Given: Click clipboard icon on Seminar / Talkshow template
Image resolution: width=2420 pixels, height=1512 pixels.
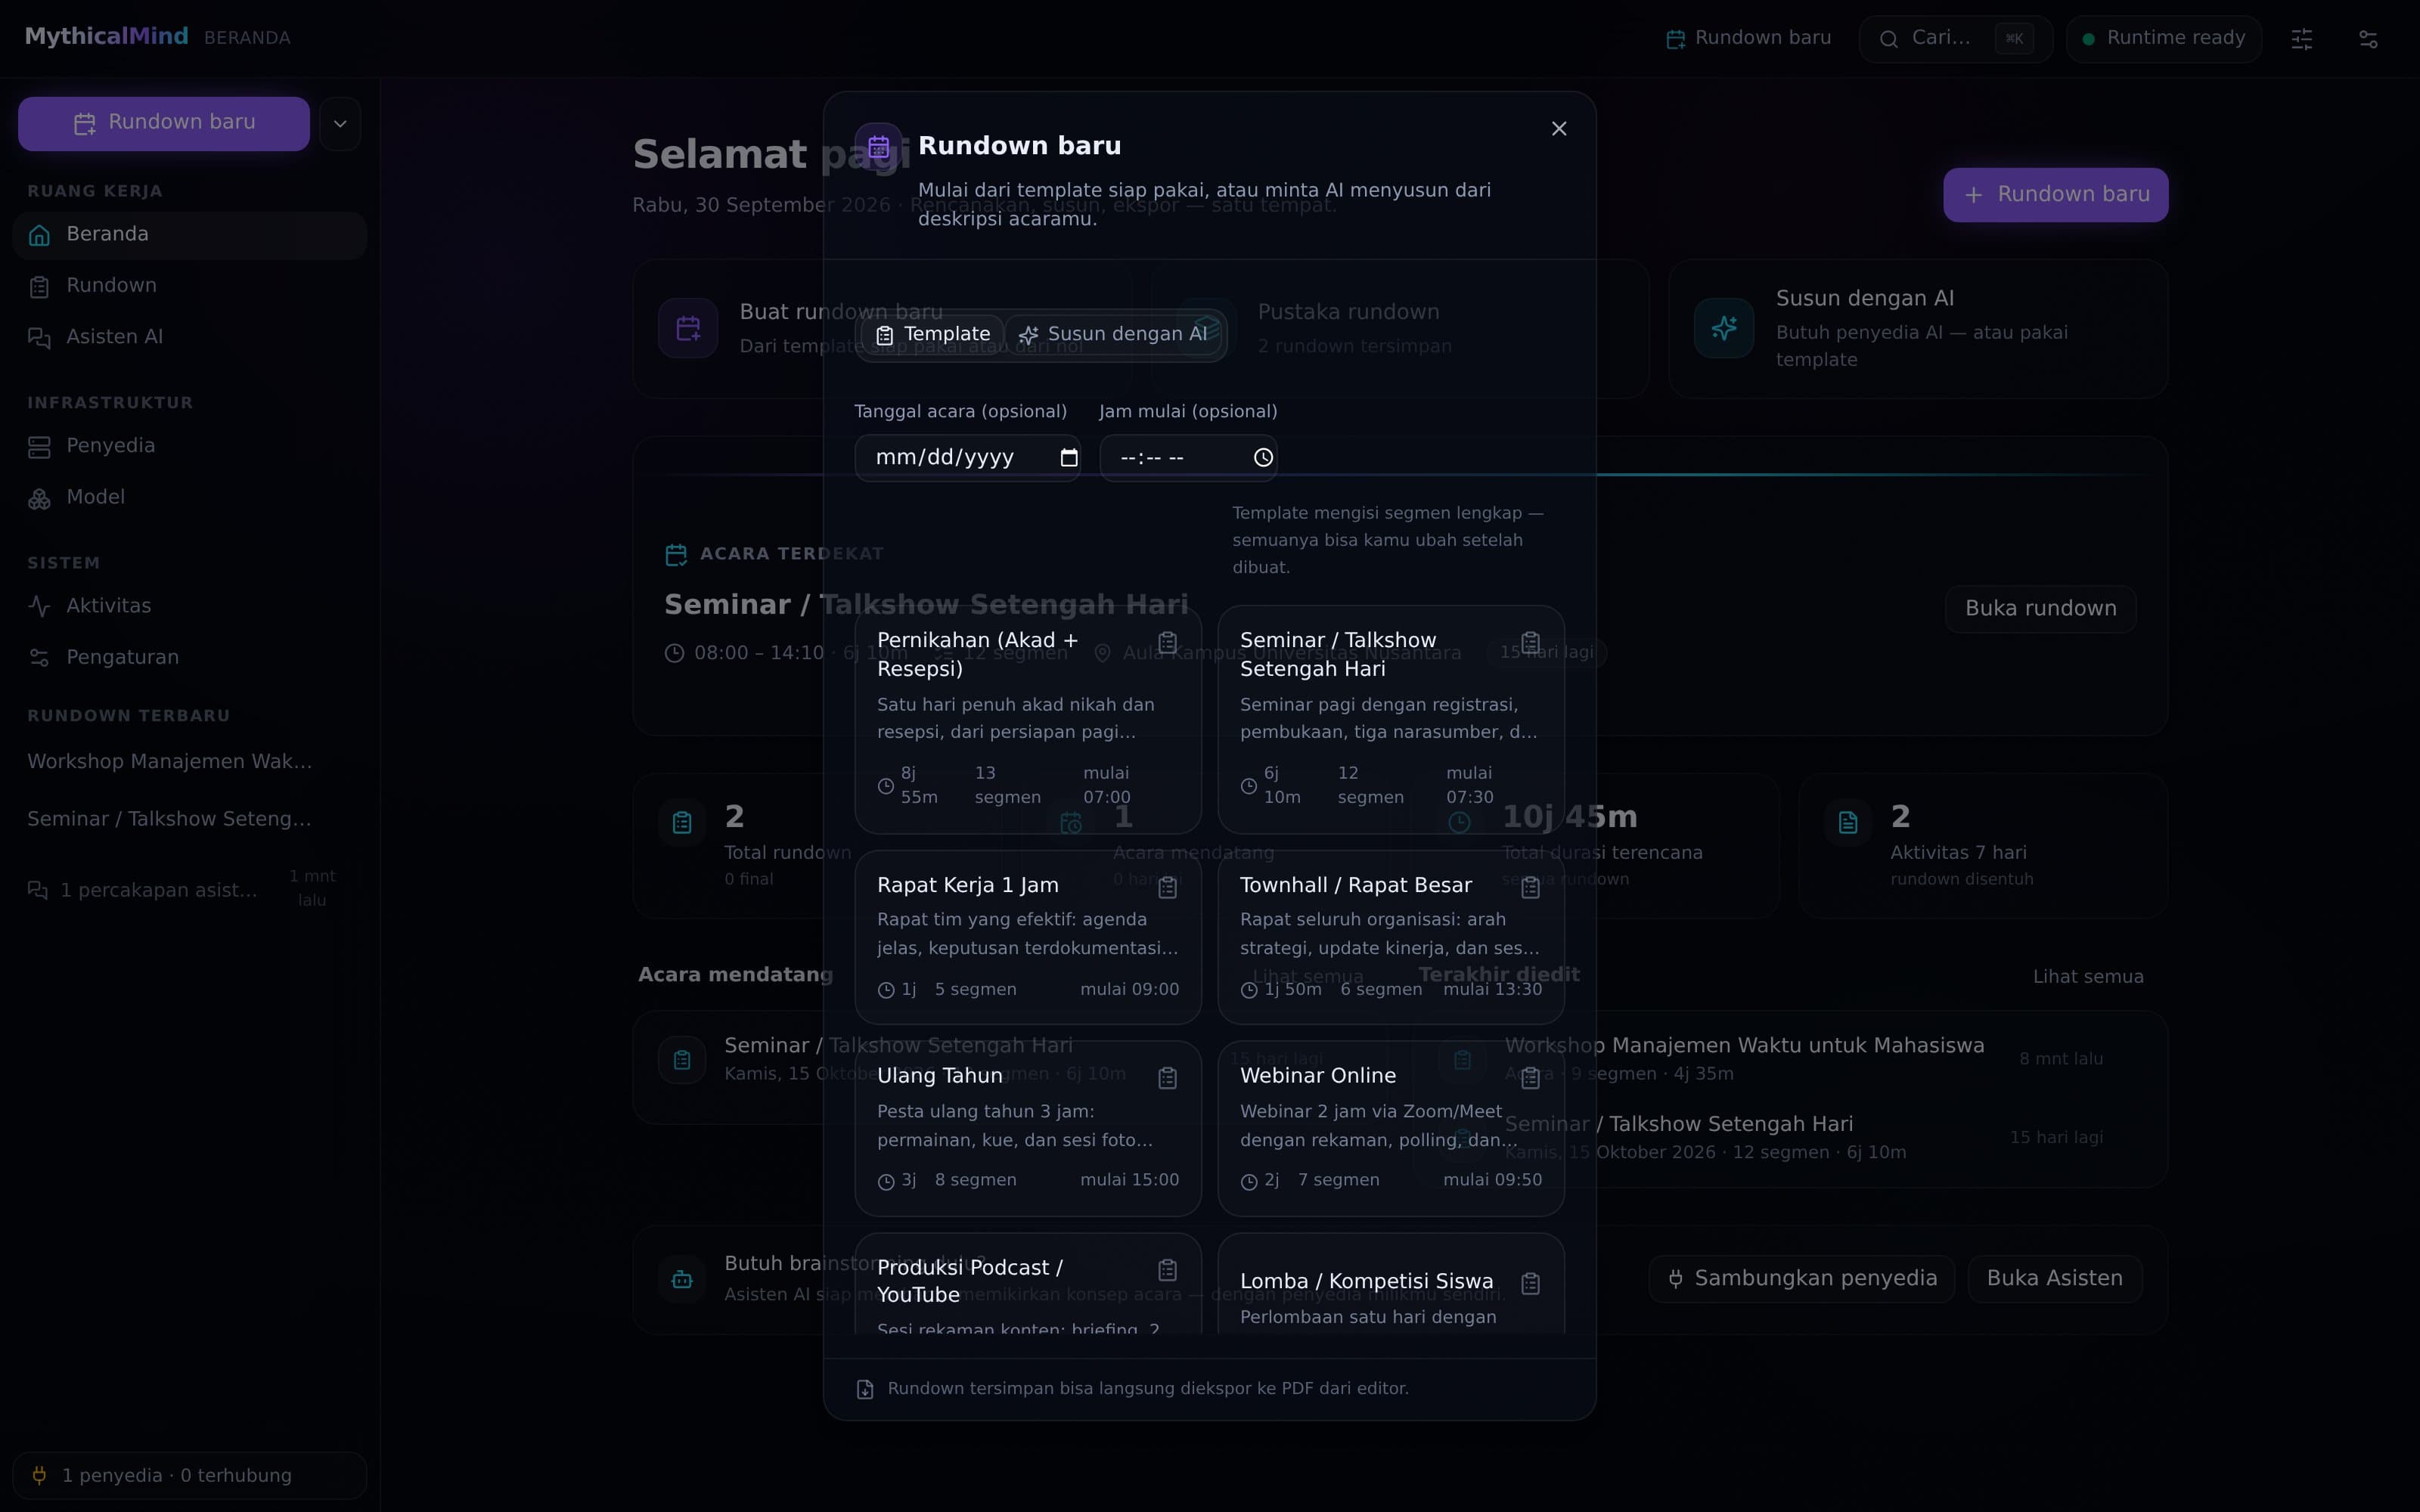Looking at the screenshot, I should [1530, 642].
